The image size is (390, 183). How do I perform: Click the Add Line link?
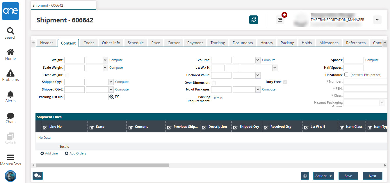(x=49, y=153)
